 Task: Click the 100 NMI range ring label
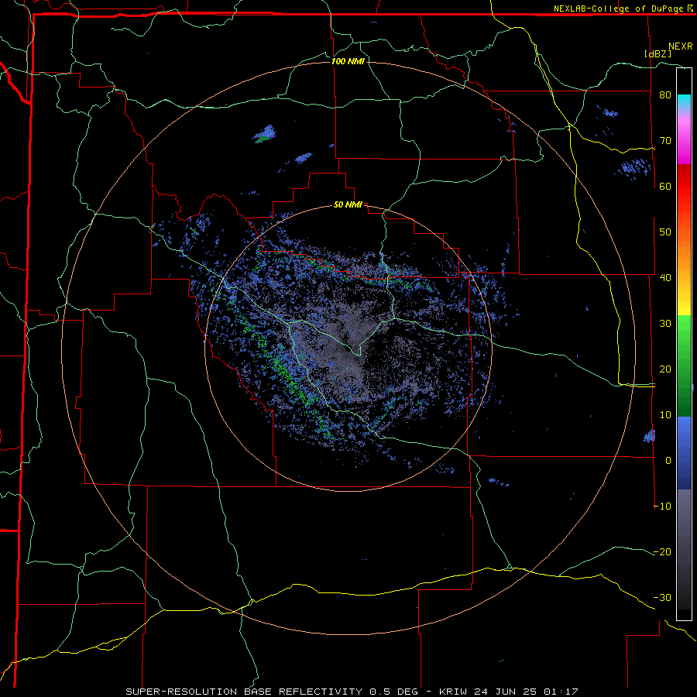point(348,61)
